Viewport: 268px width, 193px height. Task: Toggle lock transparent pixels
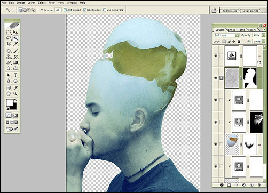pyautogui.click(x=224, y=42)
